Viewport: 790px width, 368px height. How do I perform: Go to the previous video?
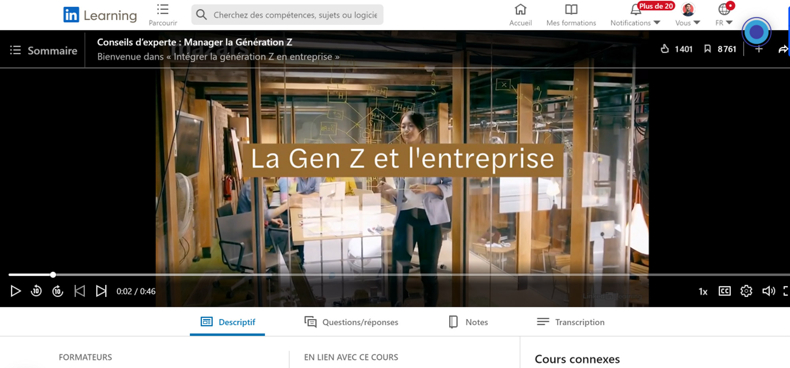pos(80,291)
